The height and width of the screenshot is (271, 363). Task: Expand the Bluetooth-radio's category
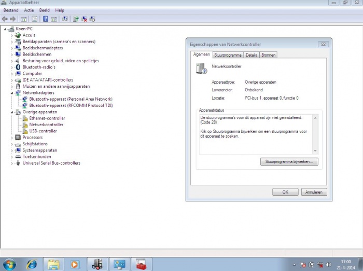12,67
